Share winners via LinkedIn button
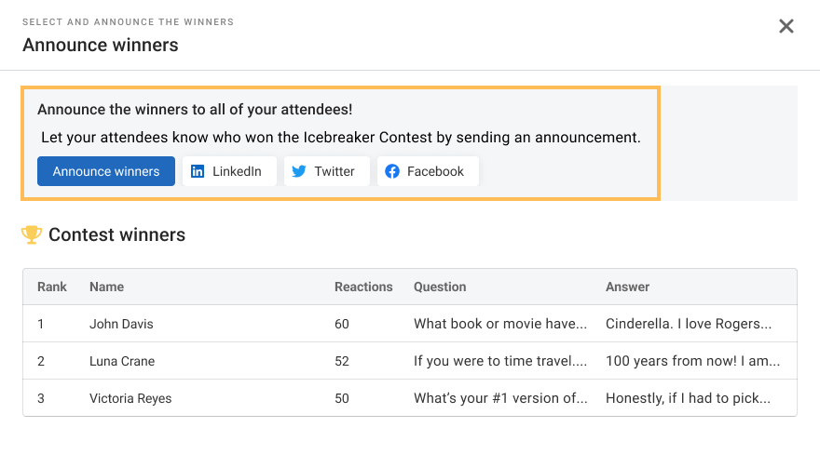This screenshot has width=820, height=454. pyautogui.click(x=229, y=171)
